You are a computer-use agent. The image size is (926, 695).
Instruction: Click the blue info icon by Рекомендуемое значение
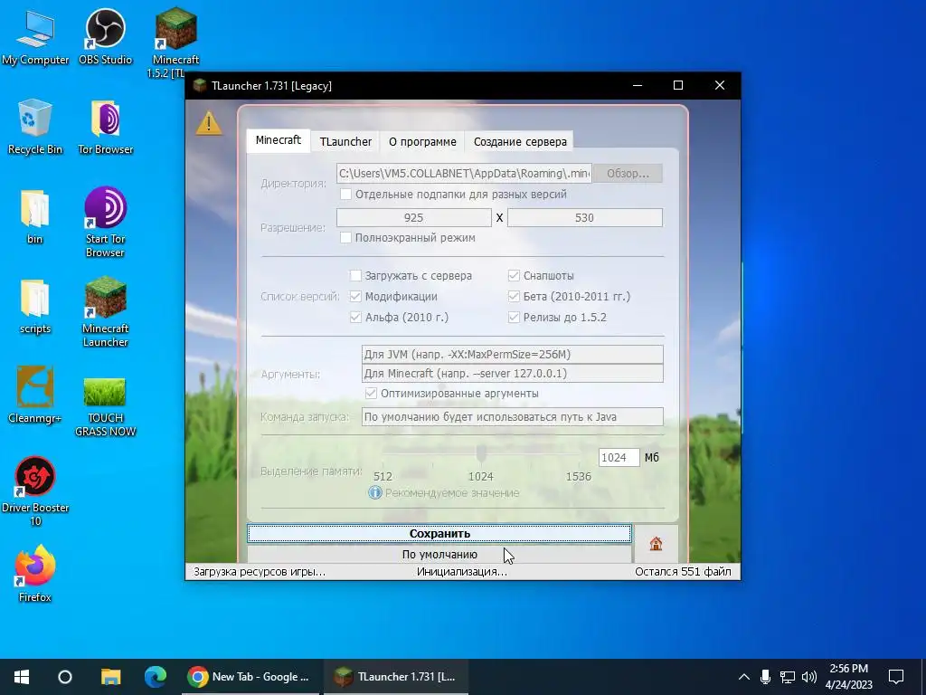coord(375,492)
